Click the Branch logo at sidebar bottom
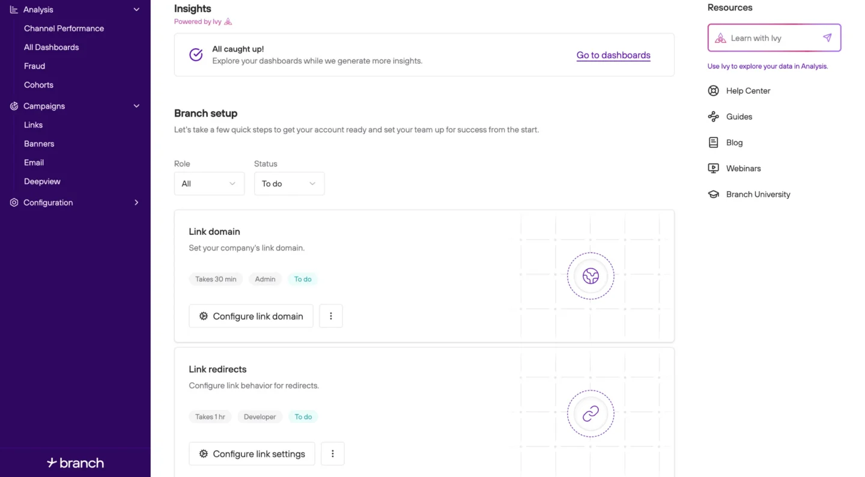The width and height of the screenshot is (865, 477). (x=75, y=463)
